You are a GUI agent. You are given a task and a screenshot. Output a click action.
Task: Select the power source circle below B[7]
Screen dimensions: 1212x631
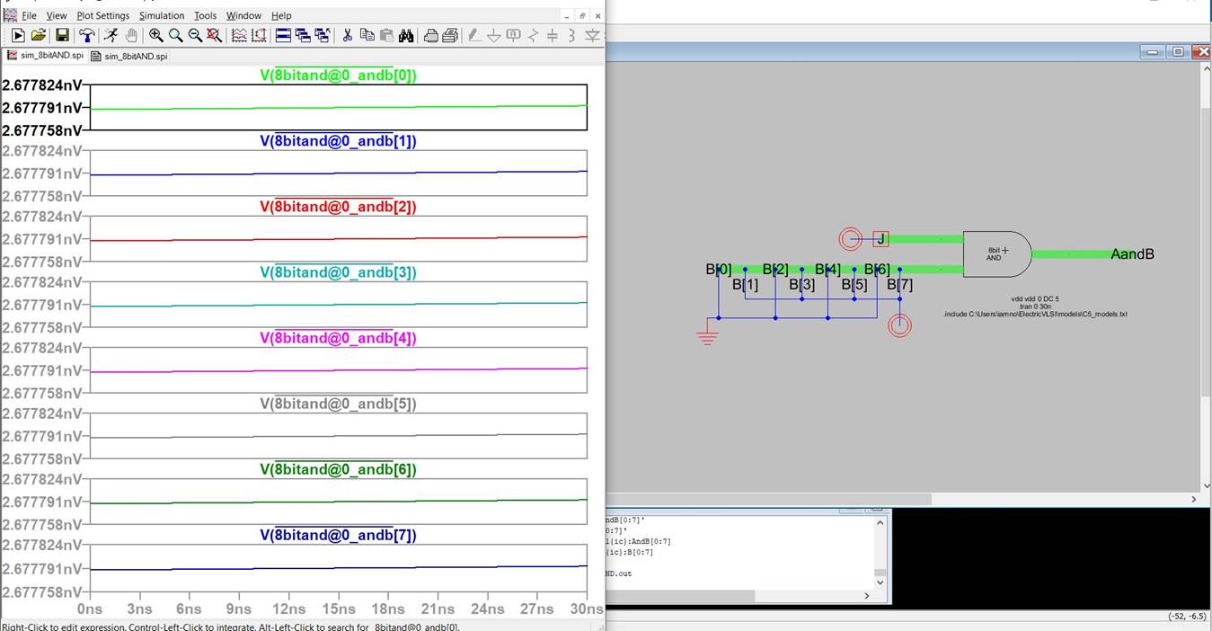899,325
